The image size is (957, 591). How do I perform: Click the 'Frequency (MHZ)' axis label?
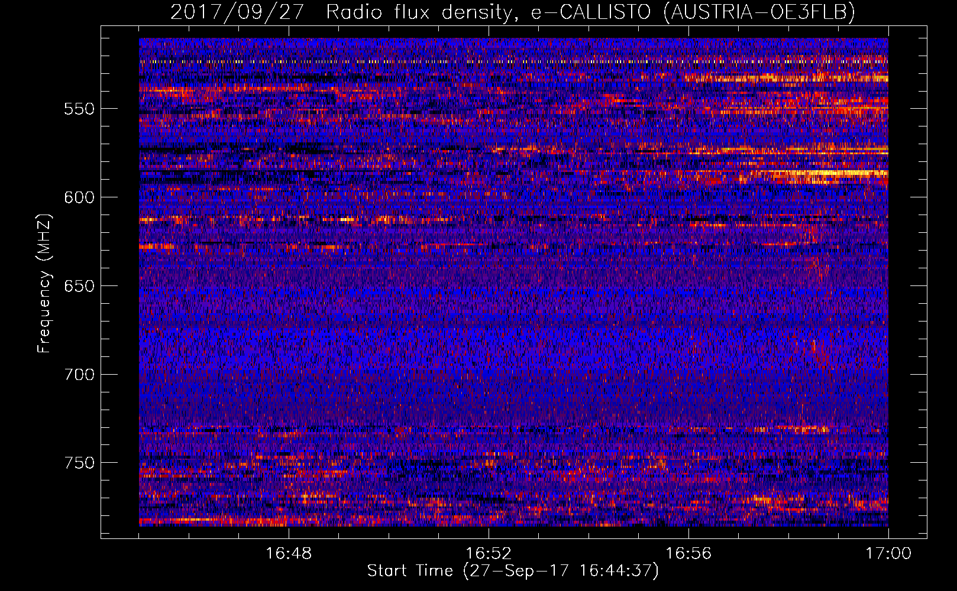tap(45, 284)
